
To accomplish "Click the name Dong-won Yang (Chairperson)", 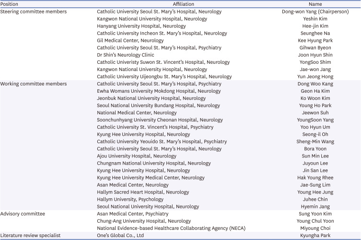I will (x=315, y=12).
